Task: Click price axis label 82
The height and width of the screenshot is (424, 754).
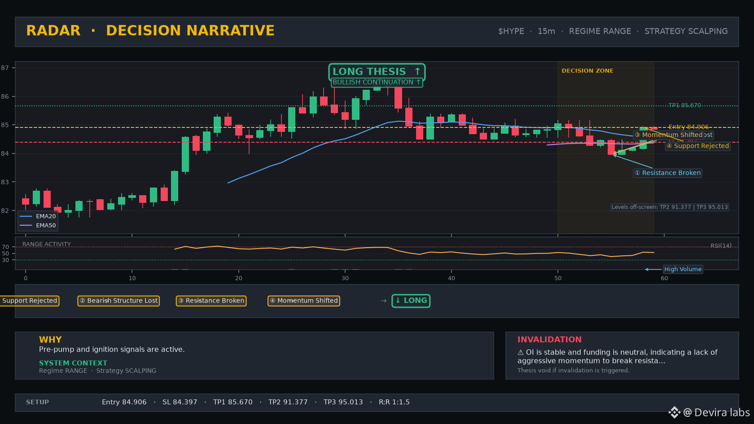Action: tap(5, 210)
